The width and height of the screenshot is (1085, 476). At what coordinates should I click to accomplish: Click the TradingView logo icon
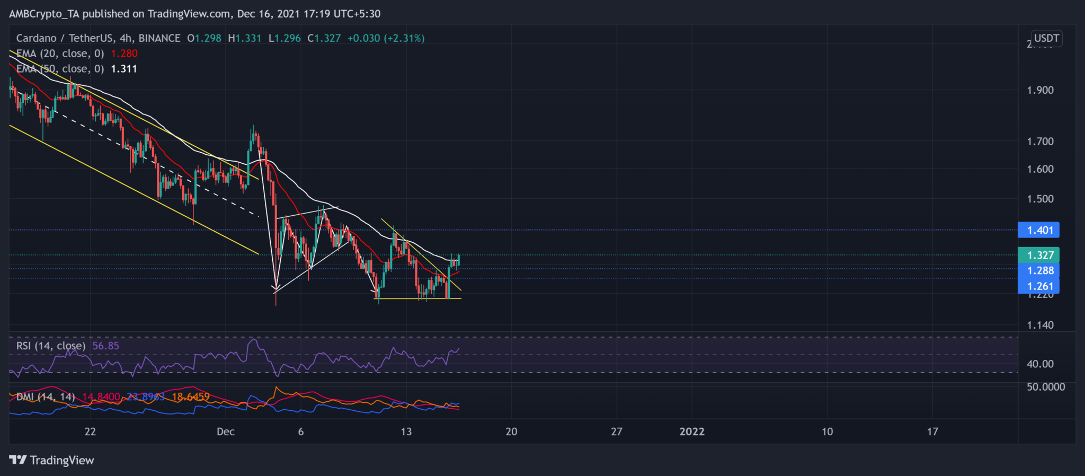coord(17,460)
